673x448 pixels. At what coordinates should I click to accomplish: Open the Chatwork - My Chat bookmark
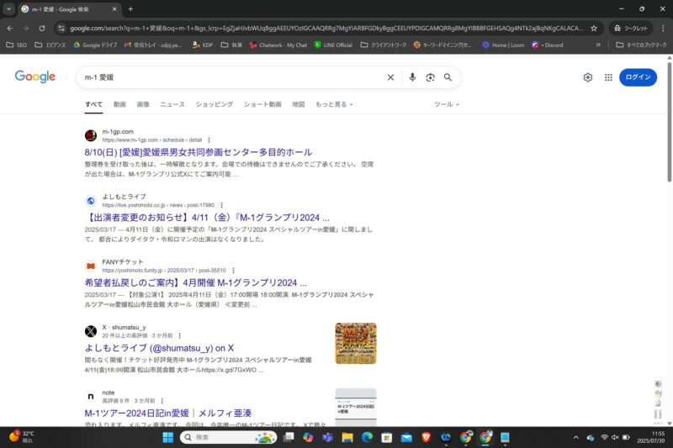pyautogui.click(x=278, y=45)
